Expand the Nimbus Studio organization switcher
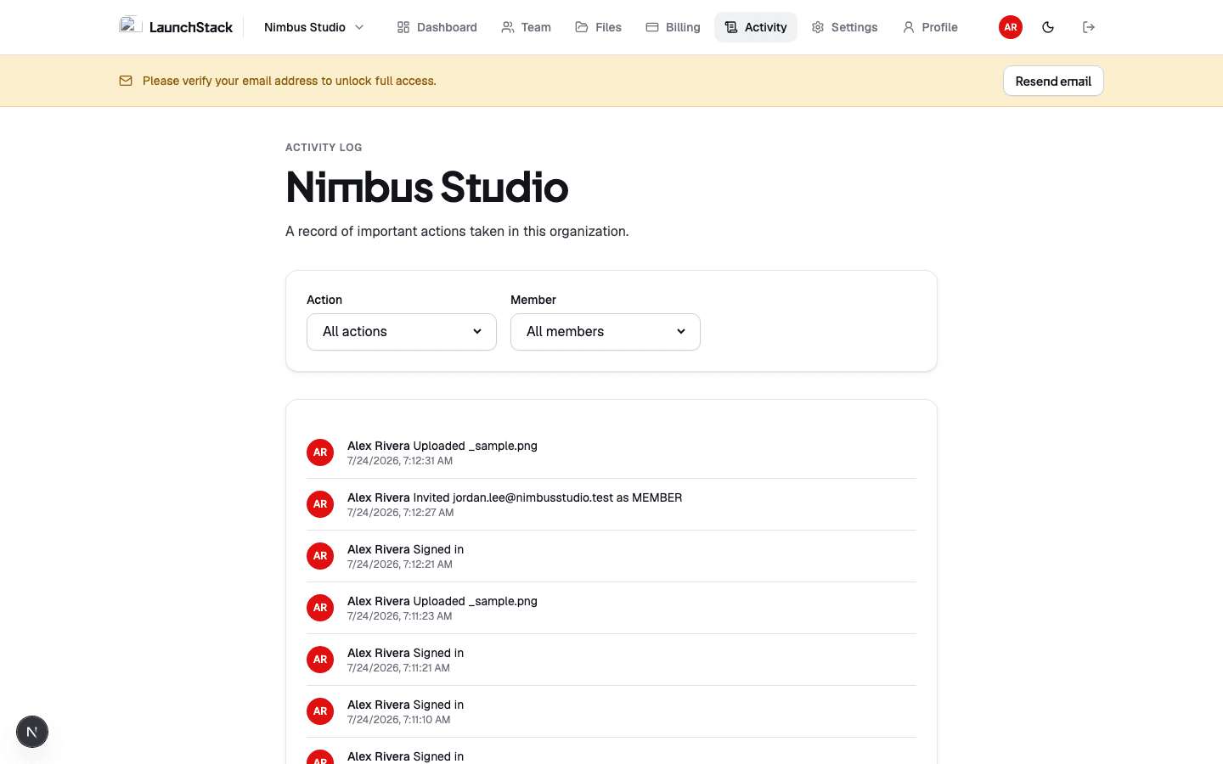 [313, 27]
